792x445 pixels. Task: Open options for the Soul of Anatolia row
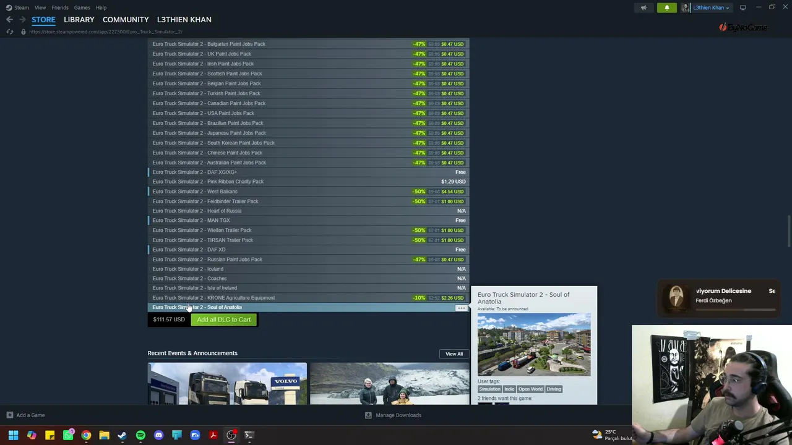461,308
